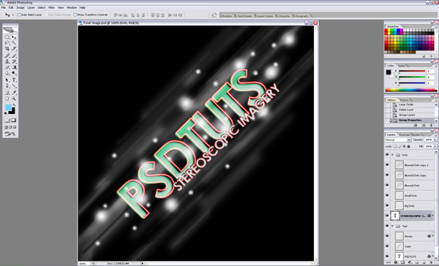This screenshot has height=266, width=439.
Task: Select the Eraser tool
Action: [x=7, y=67]
